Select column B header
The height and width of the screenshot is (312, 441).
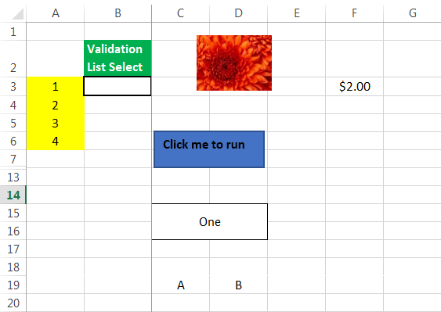(x=117, y=13)
